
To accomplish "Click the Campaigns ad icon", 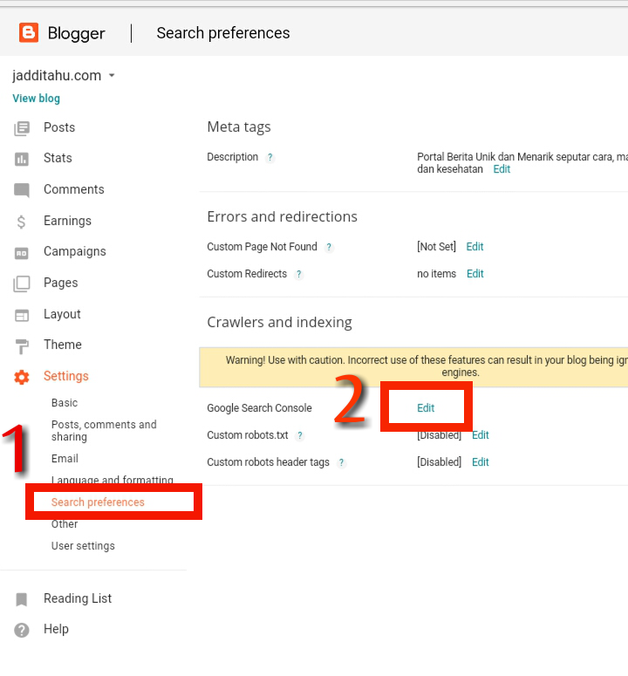I will point(22,253).
